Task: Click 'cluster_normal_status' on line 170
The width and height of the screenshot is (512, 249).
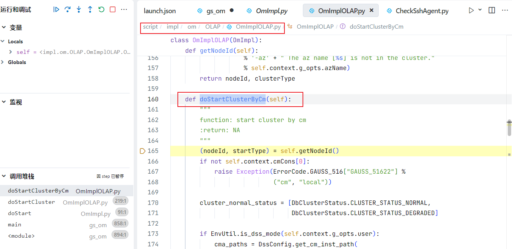Action: [x=238, y=203]
